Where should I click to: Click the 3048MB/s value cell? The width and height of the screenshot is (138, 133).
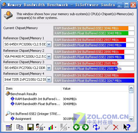(x=70, y=104)
